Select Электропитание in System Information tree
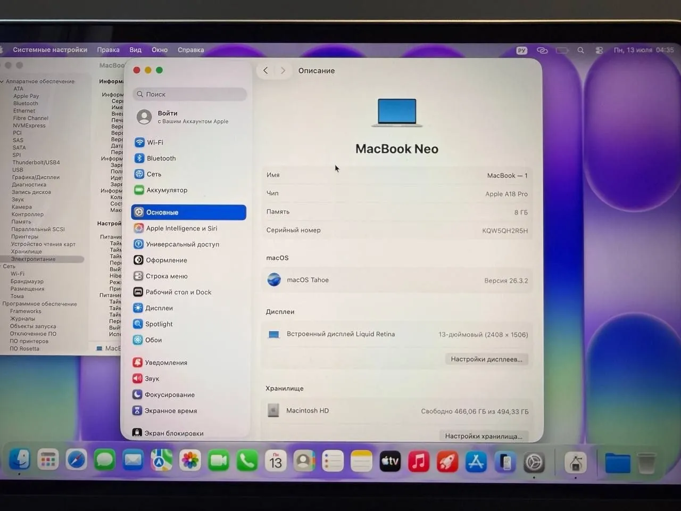Image resolution: width=681 pixels, height=511 pixels. click(42, 259)
